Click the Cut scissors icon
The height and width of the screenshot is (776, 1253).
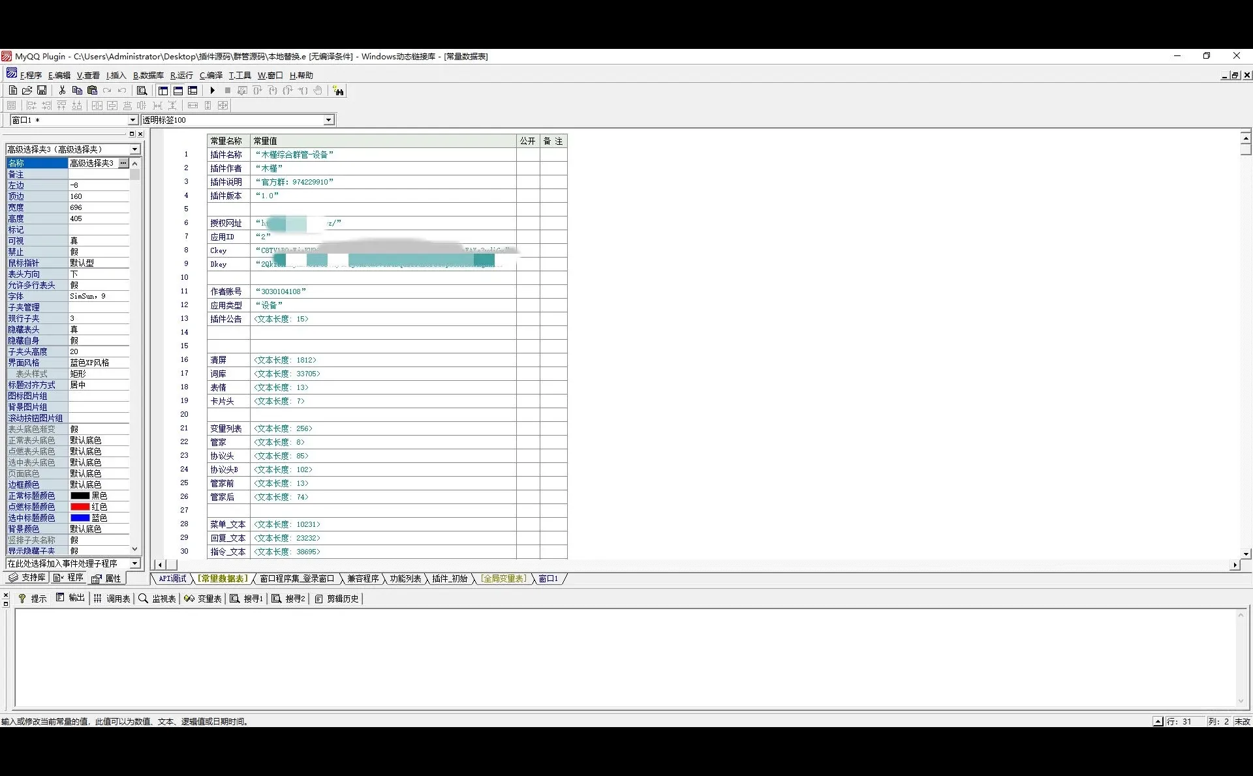pyautogui.click(x=62, y=91)
